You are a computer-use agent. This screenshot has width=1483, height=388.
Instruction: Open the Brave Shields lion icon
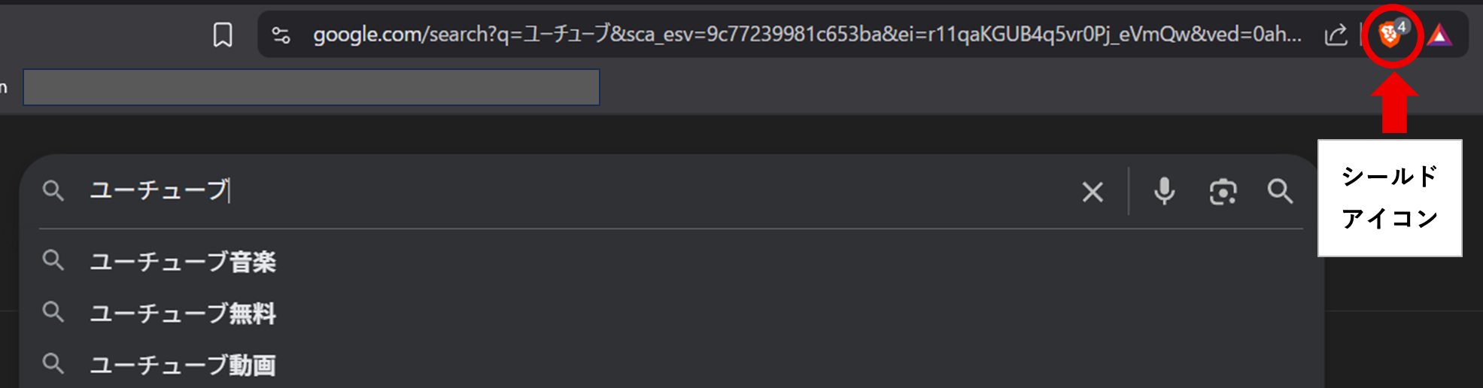[1390, 35]
